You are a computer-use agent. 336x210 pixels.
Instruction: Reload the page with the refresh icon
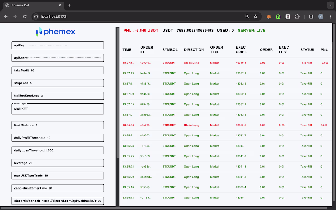pos(25,16)
